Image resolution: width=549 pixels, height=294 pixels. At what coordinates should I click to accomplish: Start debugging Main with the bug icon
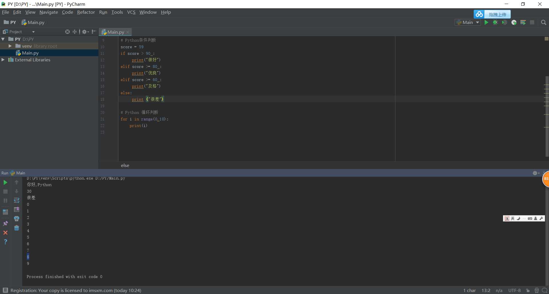pos(495,23)
